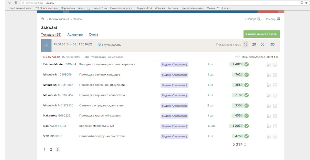Open the date range 15.06.2016 — 08.11.2016
The width and height of the screenshot is (310, 160).
[71, 44]
